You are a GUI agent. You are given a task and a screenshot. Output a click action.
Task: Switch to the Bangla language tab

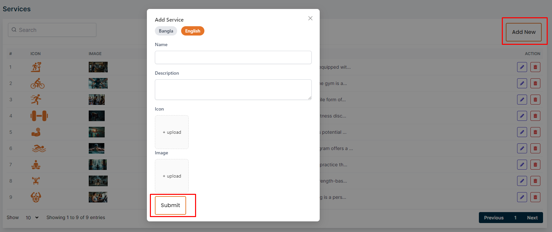pos(166,31)
